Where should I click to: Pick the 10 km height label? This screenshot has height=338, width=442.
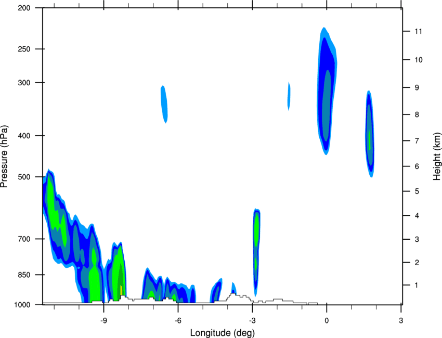pos(418,60)
